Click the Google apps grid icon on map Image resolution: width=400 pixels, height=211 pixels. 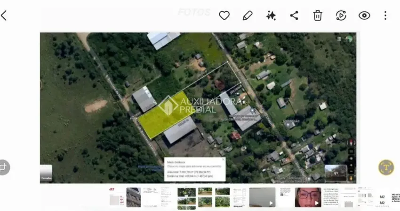[x=339, y=39]
